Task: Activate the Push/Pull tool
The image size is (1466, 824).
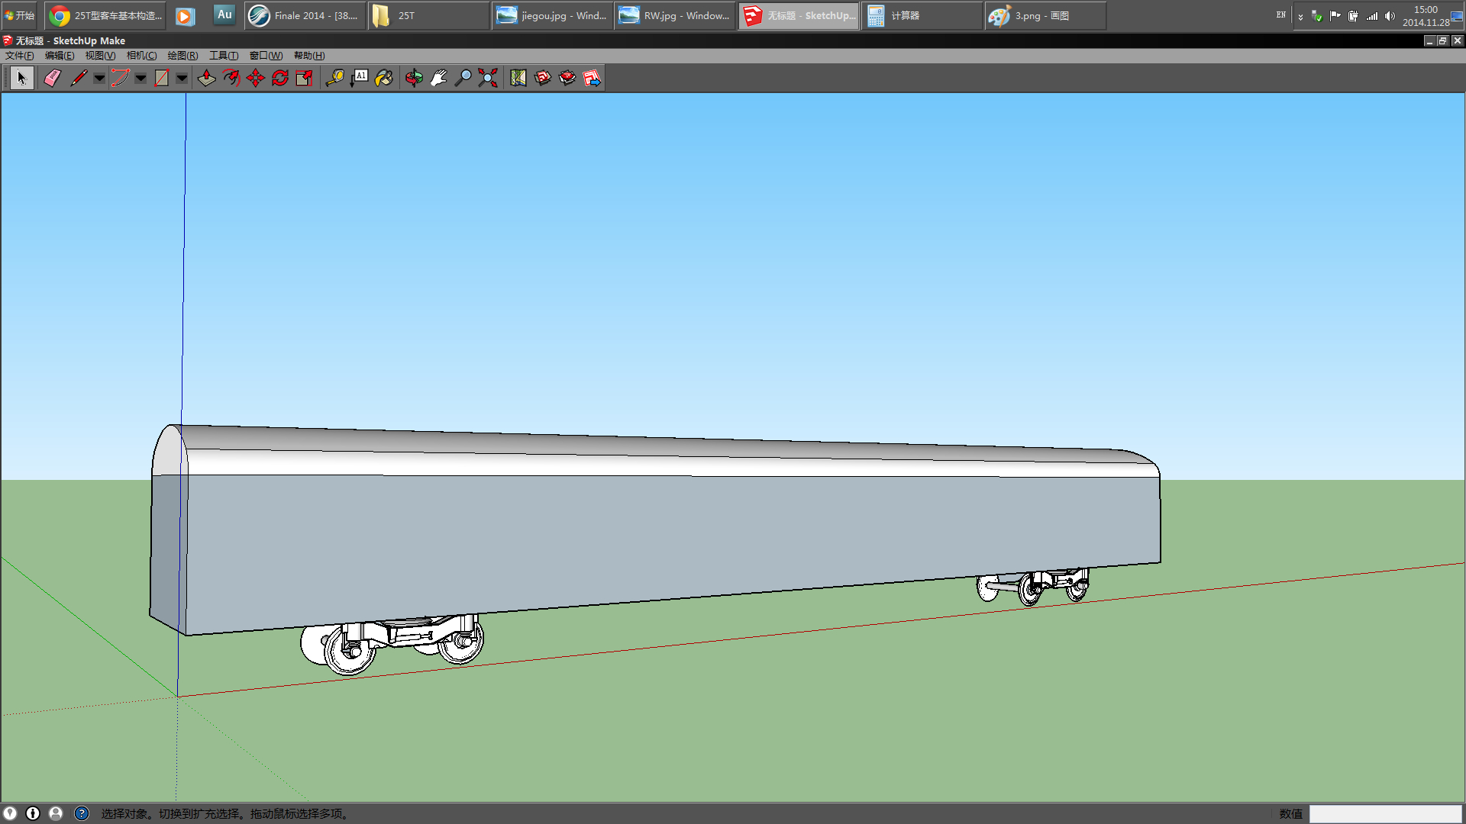Action: pyautogui.click(x=206, y=78)
